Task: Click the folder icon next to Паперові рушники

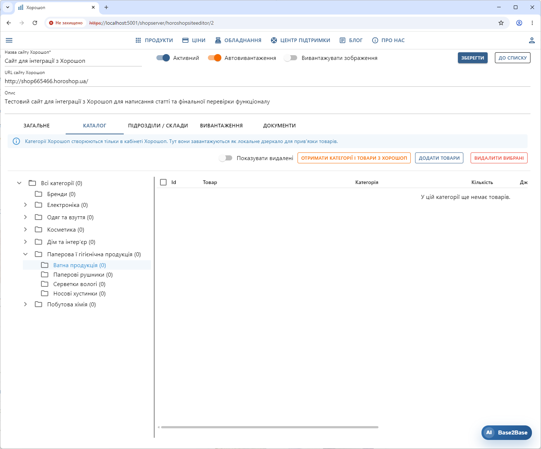Action: [x=45, y=274]
